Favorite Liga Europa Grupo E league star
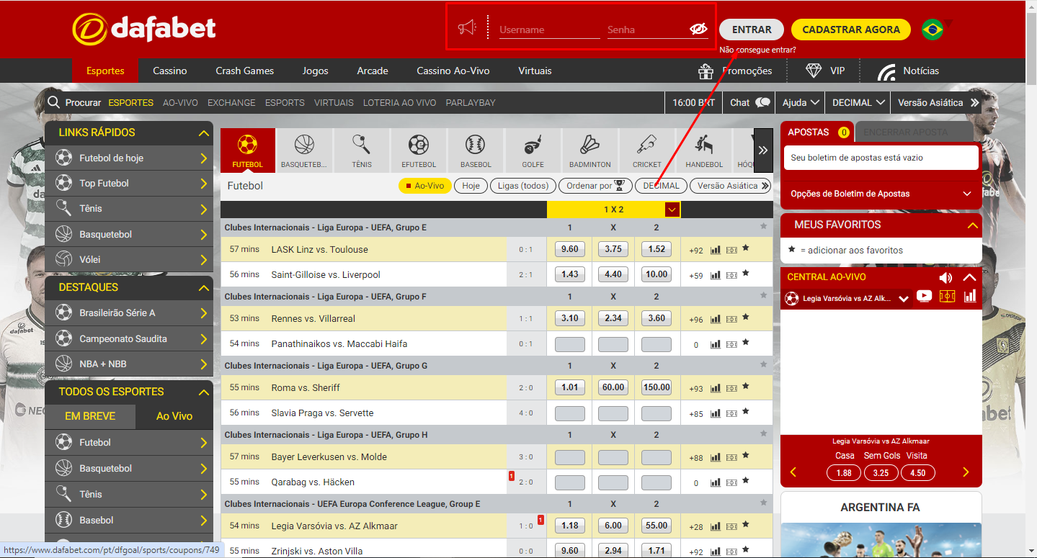 click(x=763, y=227)
